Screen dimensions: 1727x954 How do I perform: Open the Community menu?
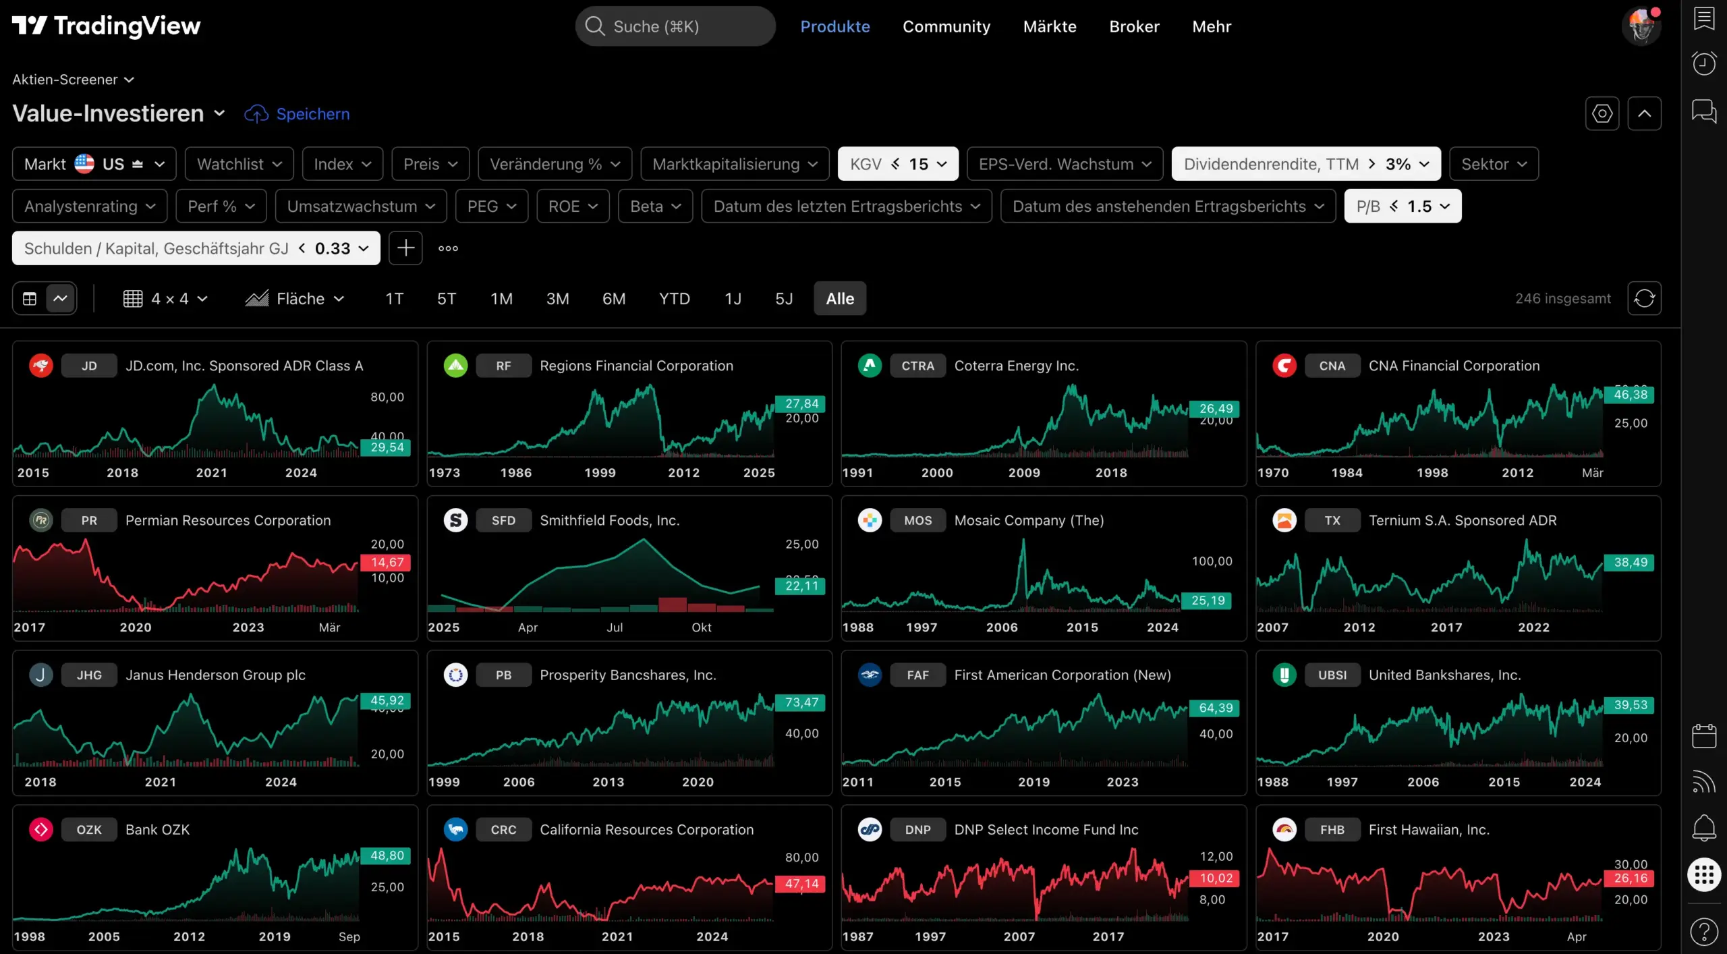coord(946,26)
